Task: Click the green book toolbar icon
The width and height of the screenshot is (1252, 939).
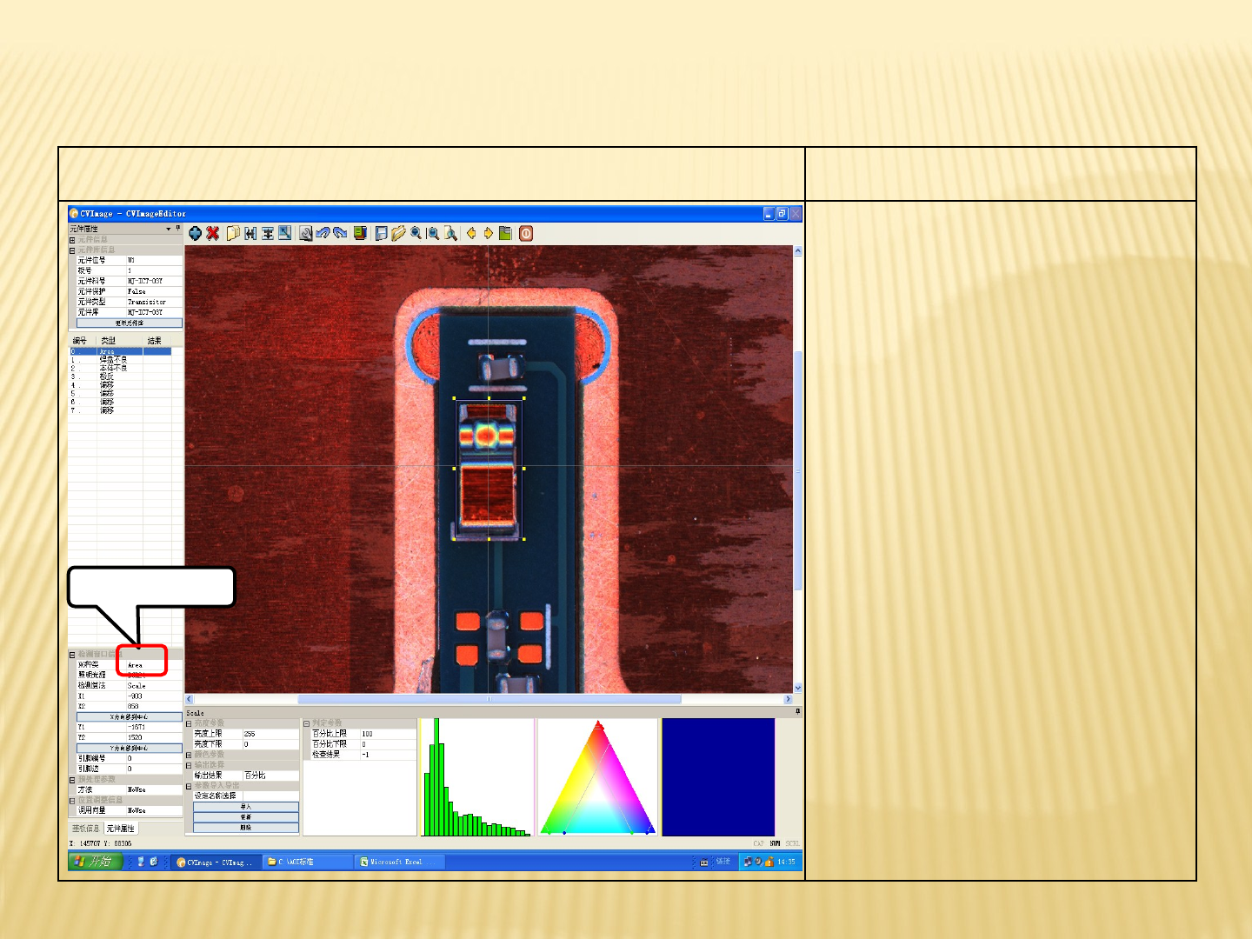Action: [505, 233]
